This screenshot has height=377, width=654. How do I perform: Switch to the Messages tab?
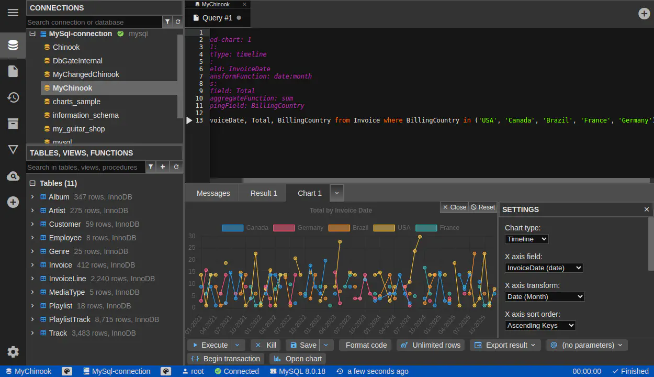213,193
